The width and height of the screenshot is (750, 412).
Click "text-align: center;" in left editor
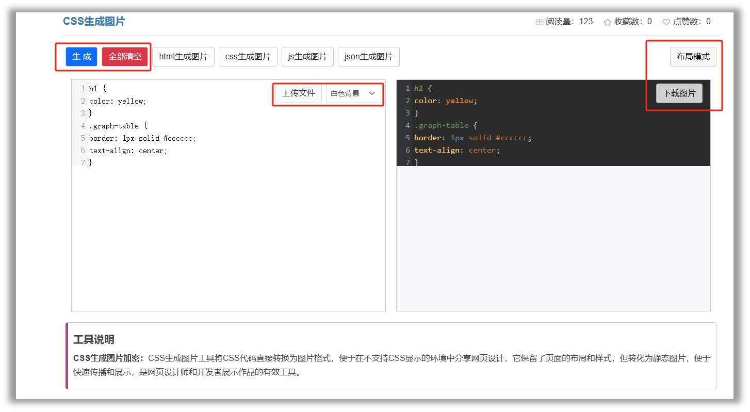tap(128, 151)
